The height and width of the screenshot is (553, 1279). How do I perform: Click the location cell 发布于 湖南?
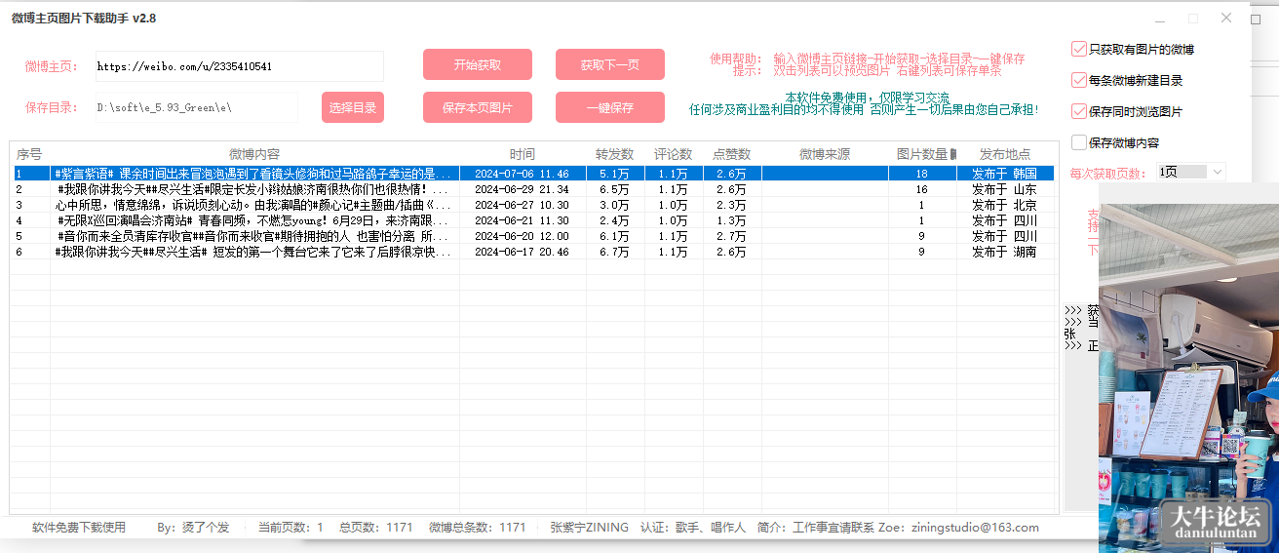click(x=1004, y=252)
